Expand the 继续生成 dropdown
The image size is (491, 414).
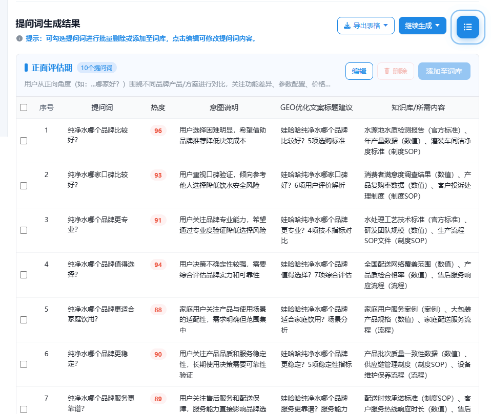point(438,26)
